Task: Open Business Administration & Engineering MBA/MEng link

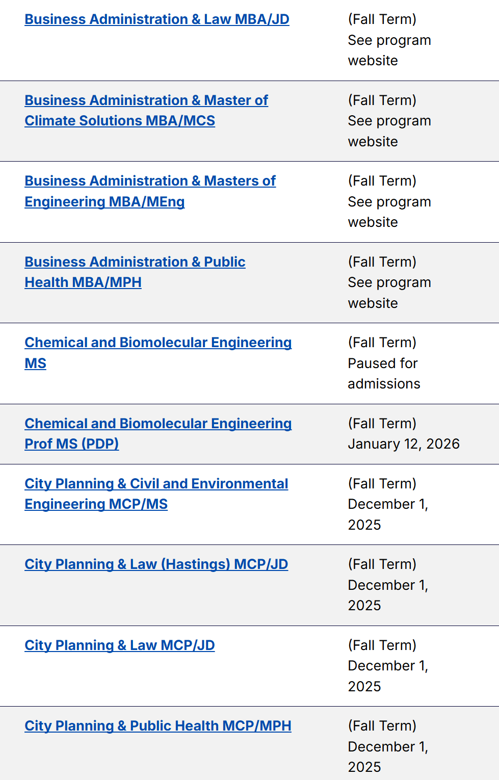Action: point(150,181)
